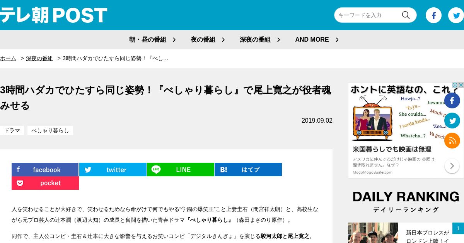Viewport: 464px width, 243px height.
Task: Click the bold name 駿河太郎 in article
Action: pos(271,236)
